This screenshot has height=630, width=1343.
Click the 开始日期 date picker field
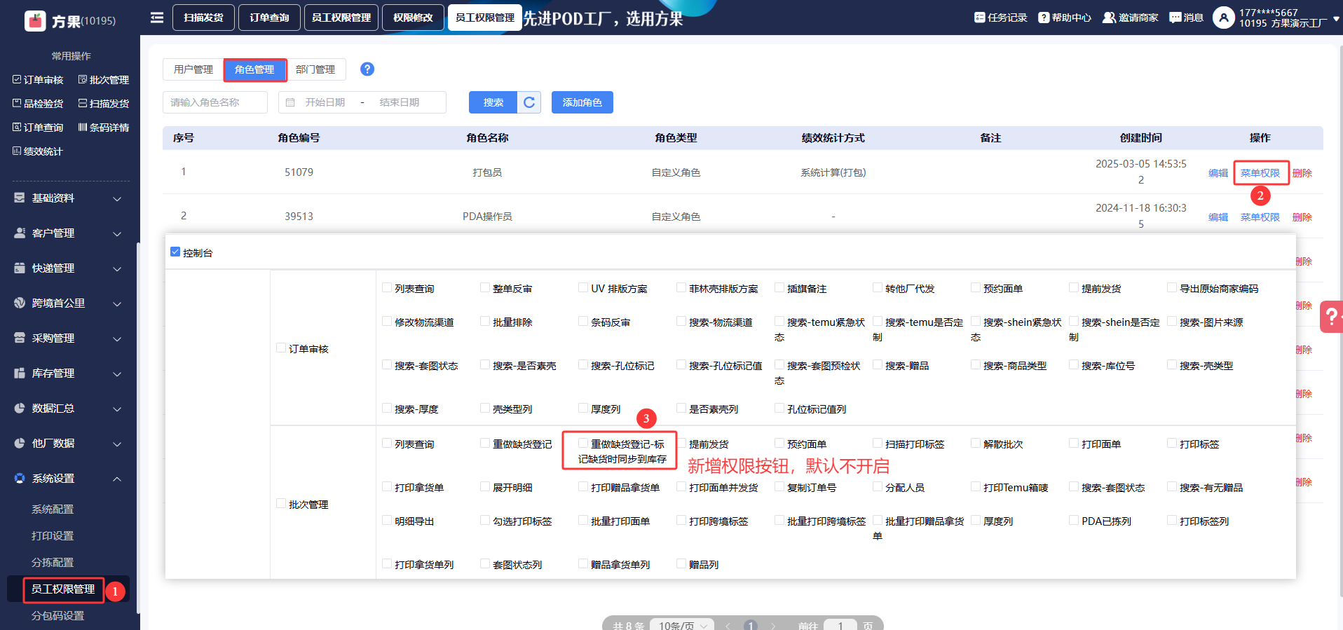325,102
